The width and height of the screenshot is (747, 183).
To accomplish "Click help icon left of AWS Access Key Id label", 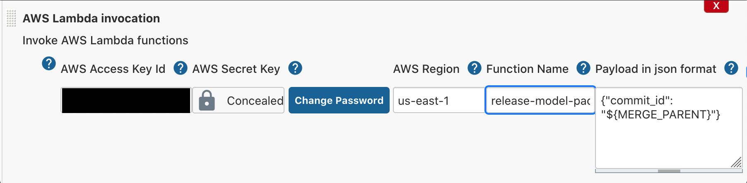I will click(49, 64).
